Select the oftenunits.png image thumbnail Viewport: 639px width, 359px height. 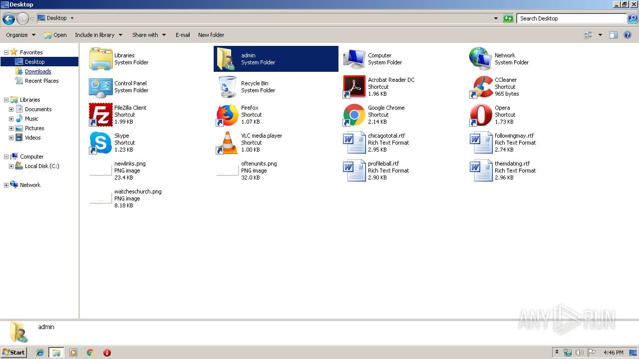click(x=228, y=171)
